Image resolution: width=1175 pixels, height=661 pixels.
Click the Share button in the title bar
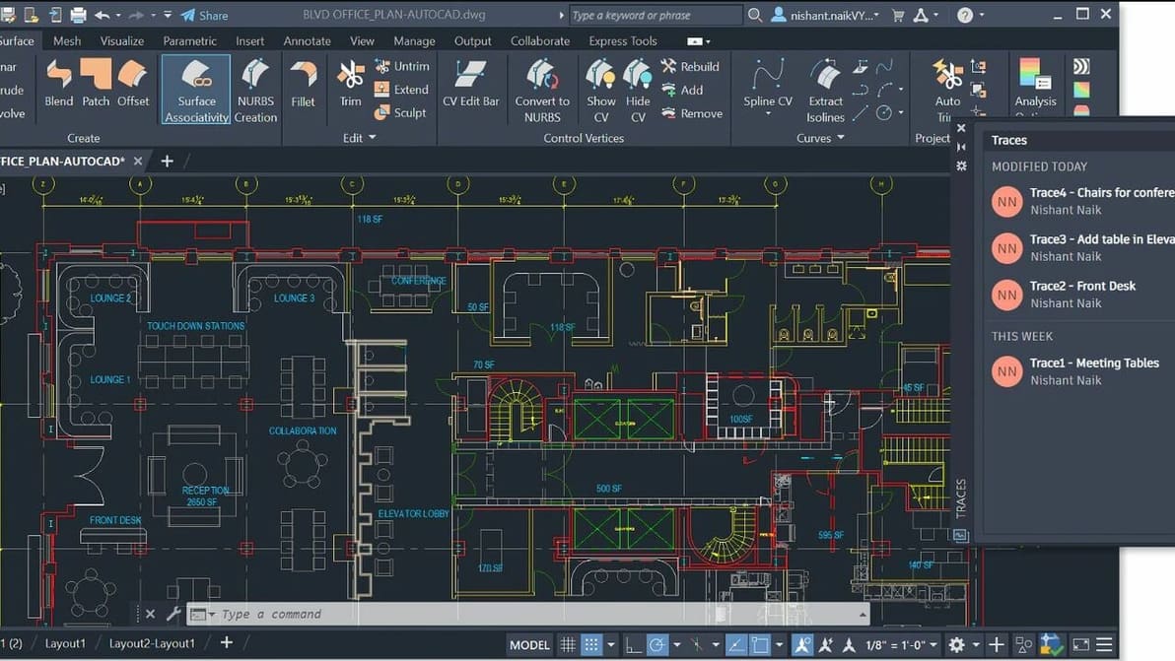pyautogui.click(x=203, y=14)
